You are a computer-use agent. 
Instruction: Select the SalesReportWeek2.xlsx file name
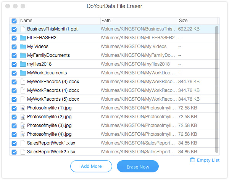click(51, 152)
